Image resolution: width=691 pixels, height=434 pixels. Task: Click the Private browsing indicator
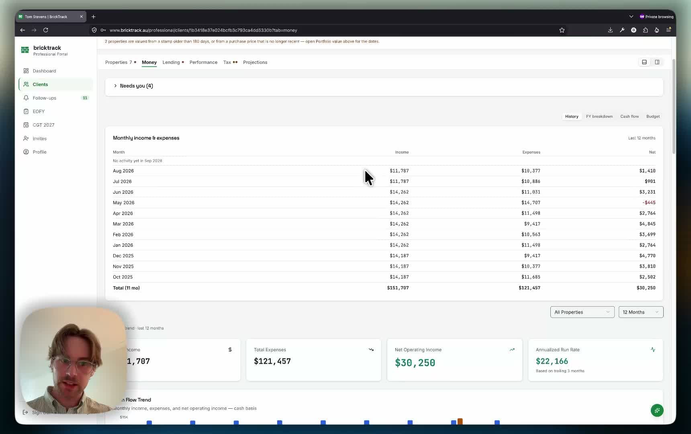pyautogui.click(x=656, y=17)
